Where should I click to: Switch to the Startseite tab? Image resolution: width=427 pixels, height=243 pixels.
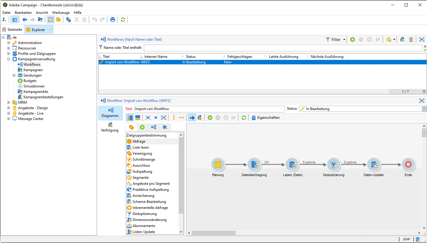(x=12, y=30)
